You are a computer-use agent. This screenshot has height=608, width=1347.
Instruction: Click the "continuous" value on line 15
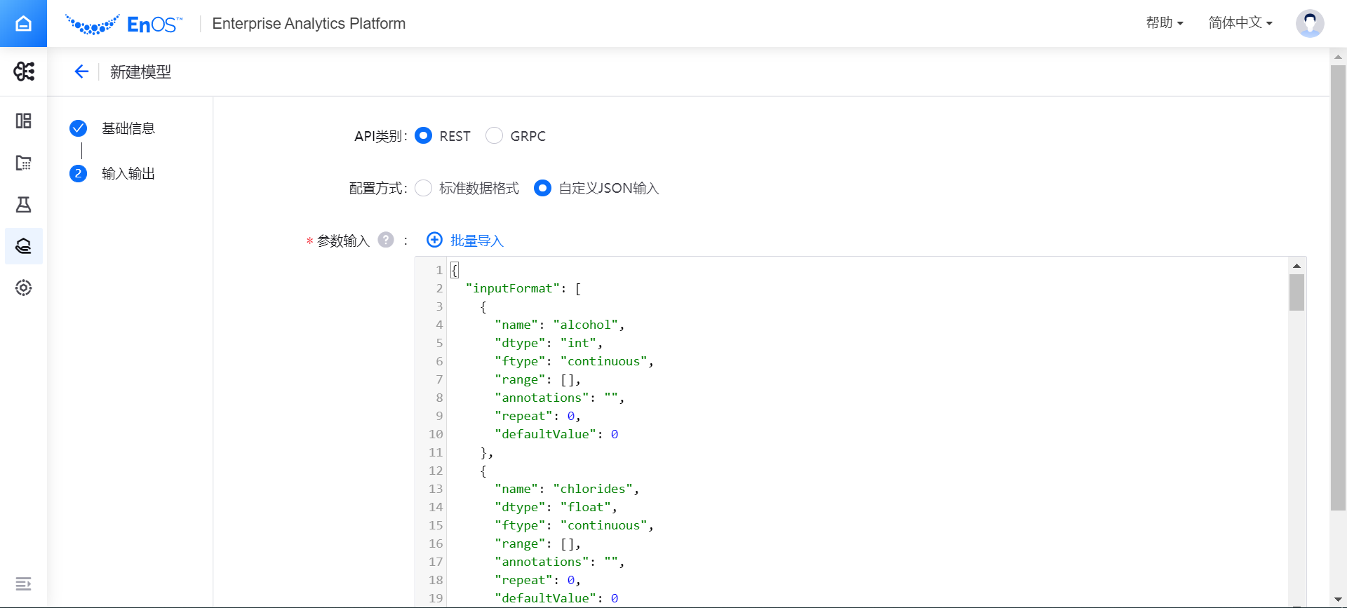coord(604,525)
